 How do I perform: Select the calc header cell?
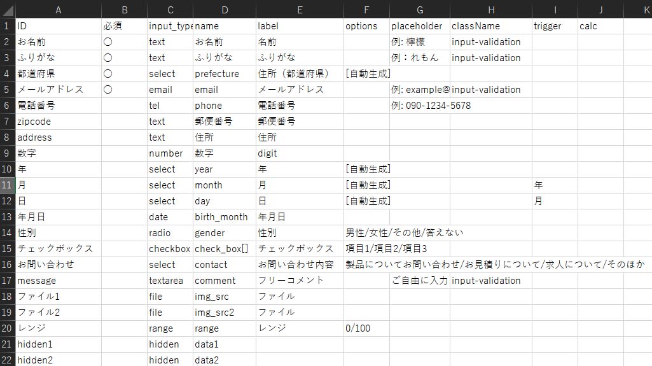coord(588,26)
